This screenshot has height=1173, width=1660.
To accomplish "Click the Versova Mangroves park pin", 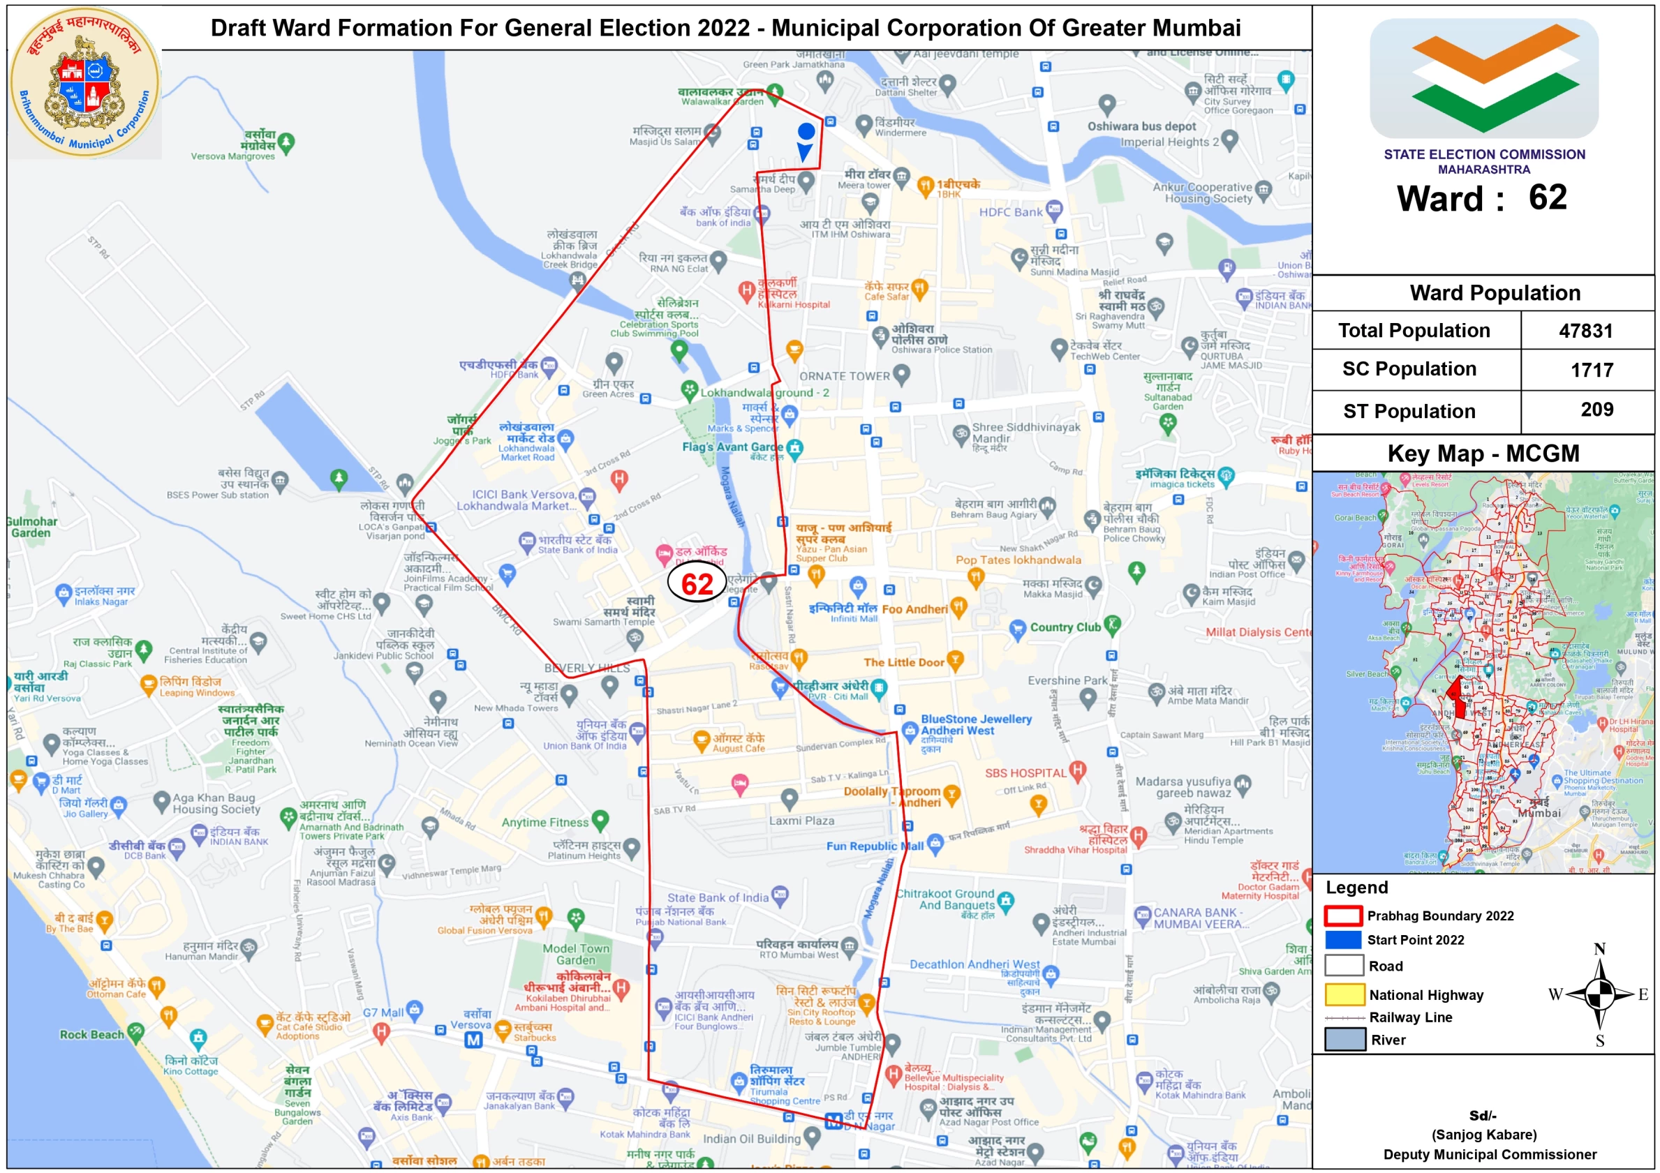I will 286,142.
